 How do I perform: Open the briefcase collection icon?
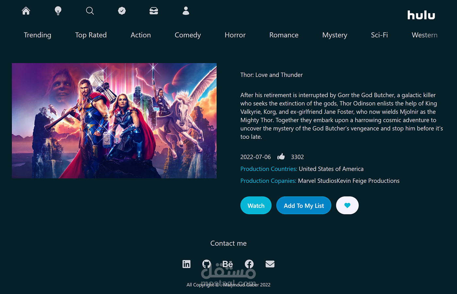(154, 11)
